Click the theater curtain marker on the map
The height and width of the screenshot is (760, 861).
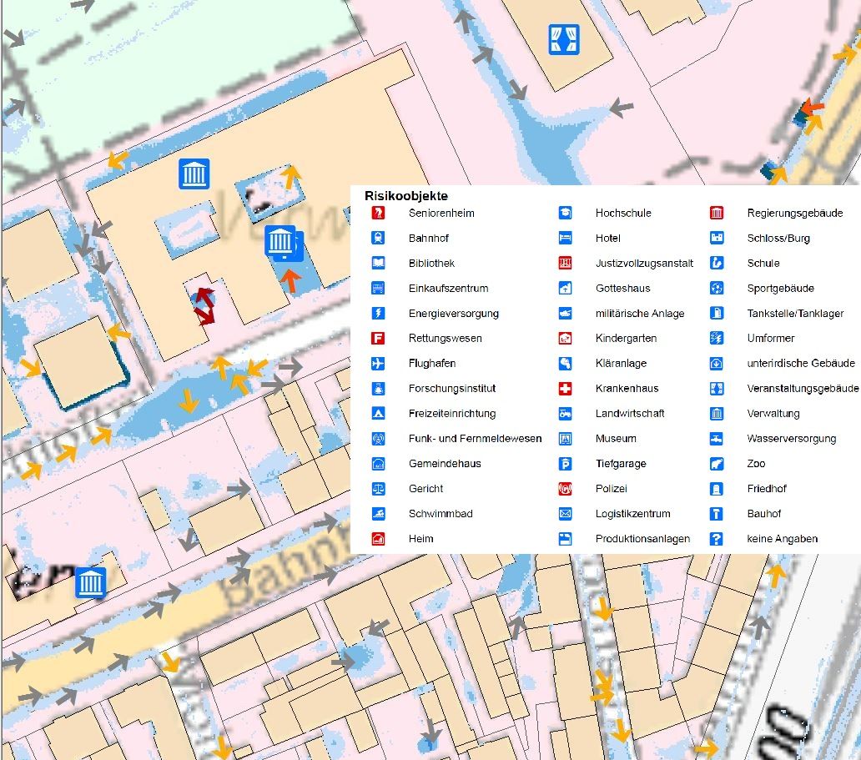coord(564,39)
